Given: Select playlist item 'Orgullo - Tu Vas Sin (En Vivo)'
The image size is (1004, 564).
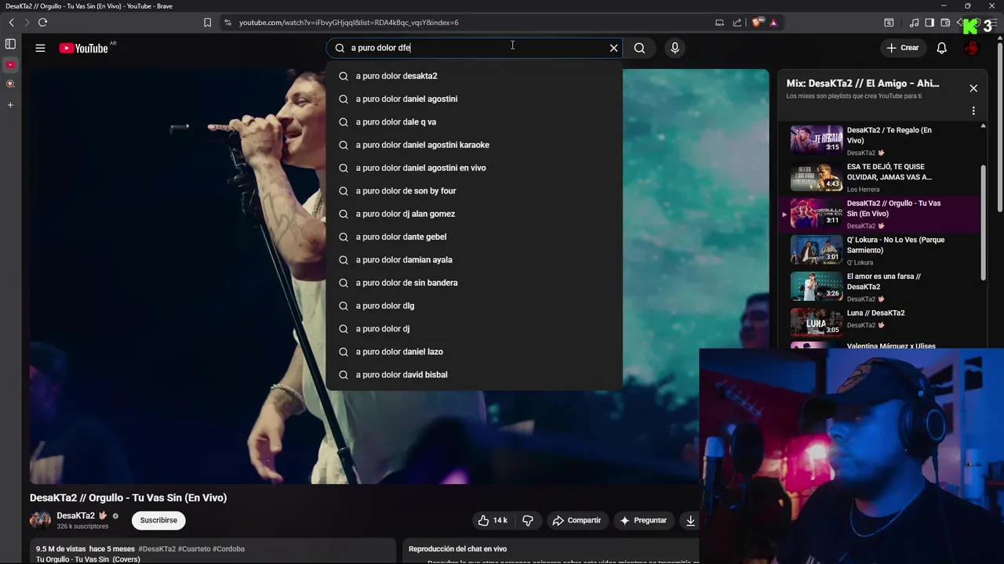Looking at the screenshot, I should (879, 214).
